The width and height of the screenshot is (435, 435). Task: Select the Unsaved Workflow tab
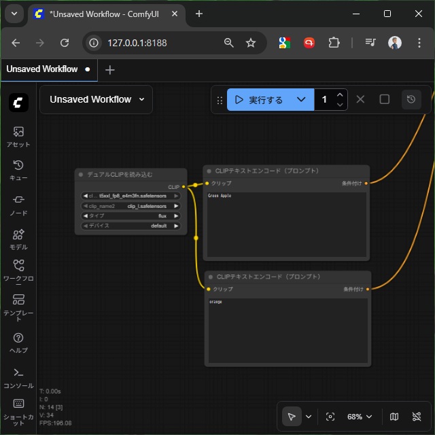42,69
